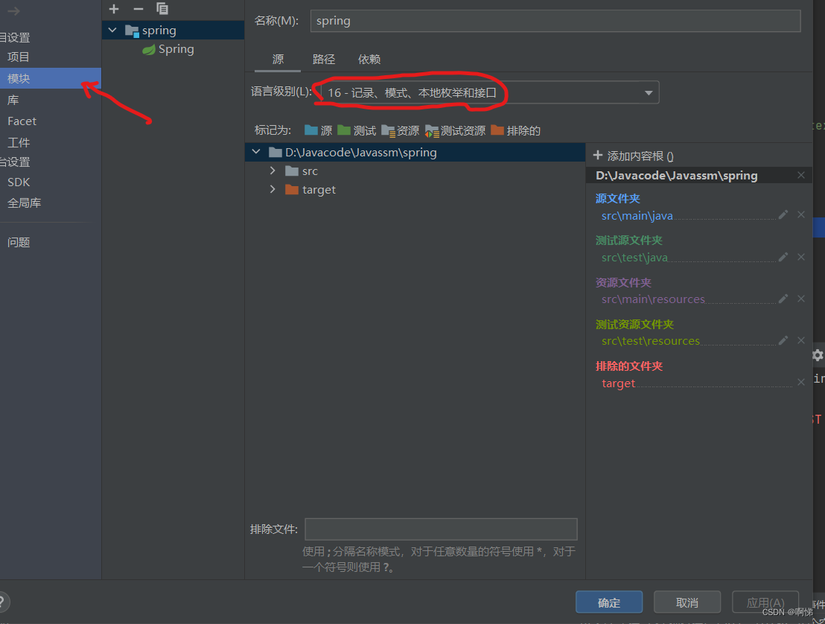The image size is (825, 624).
Task: Collapse the D:\Javacode\Javassm\spring root node
Action: point(256,152)
